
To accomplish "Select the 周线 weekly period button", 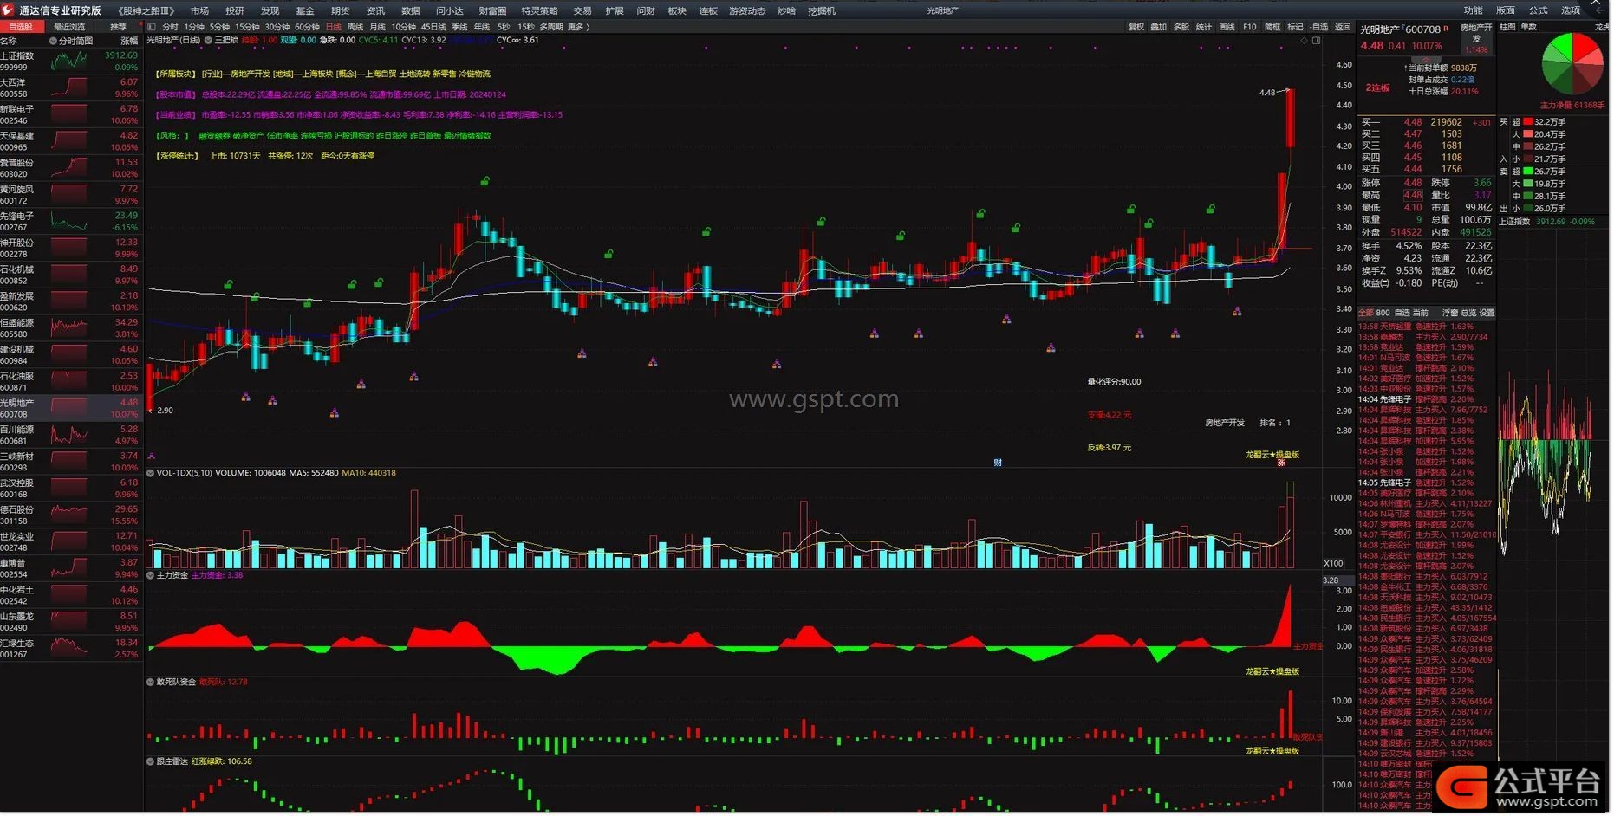I will [x=355, y=27].
